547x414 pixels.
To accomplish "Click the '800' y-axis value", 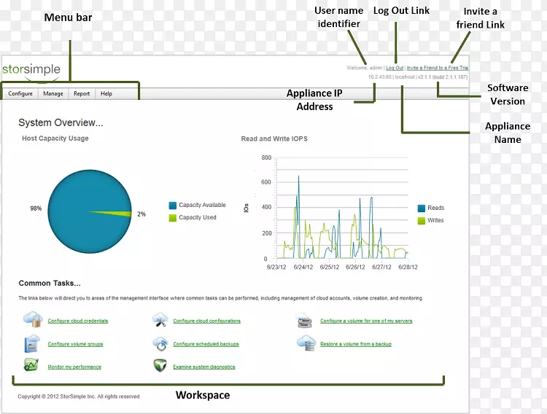I will 266,157.
